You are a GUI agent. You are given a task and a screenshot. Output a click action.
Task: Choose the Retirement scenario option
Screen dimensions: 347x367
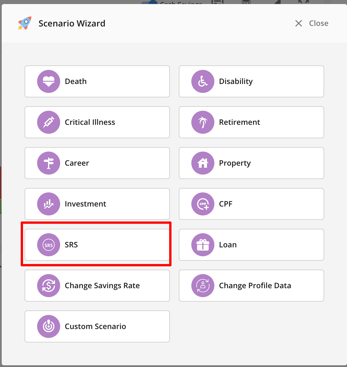tap(251, 122)
